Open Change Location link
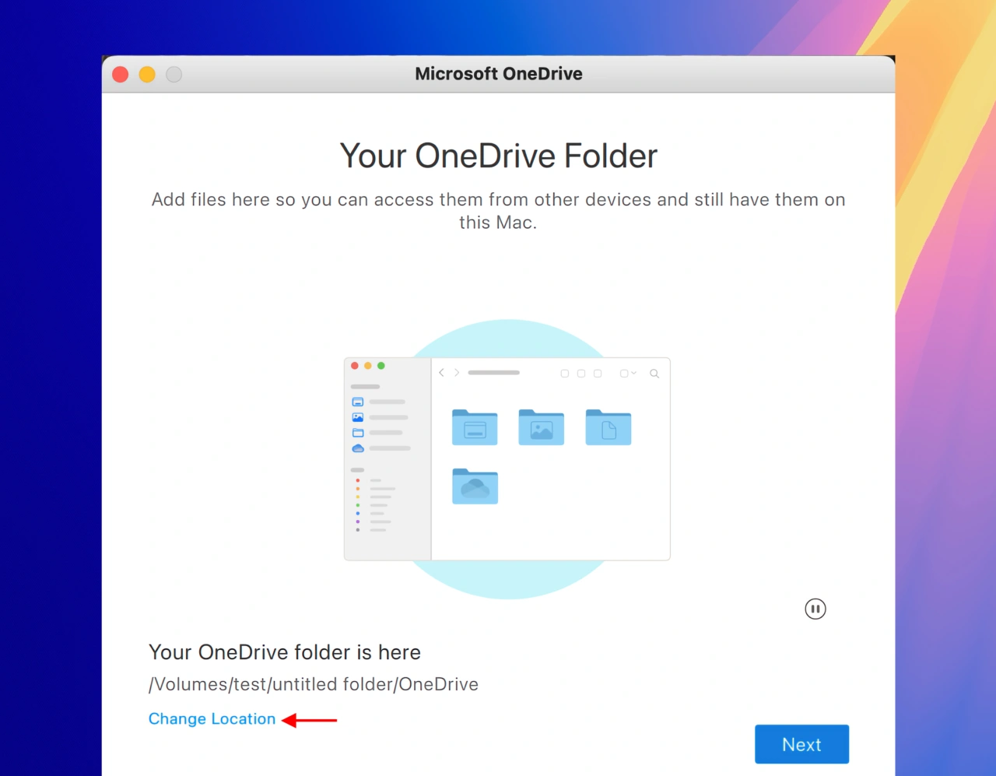 (212, 719)
